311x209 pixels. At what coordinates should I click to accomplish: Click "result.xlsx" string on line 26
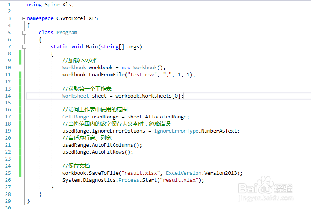pos(179,180)
